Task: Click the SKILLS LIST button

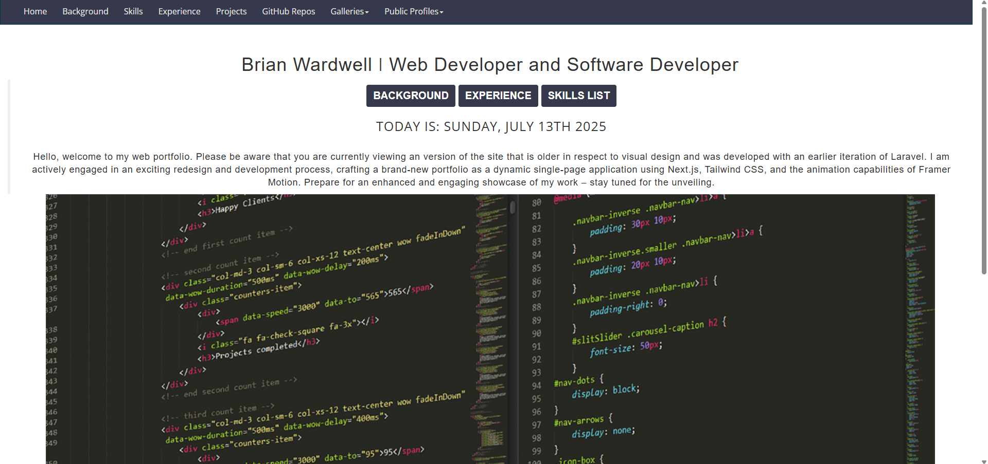Action: tap(578, 96)
